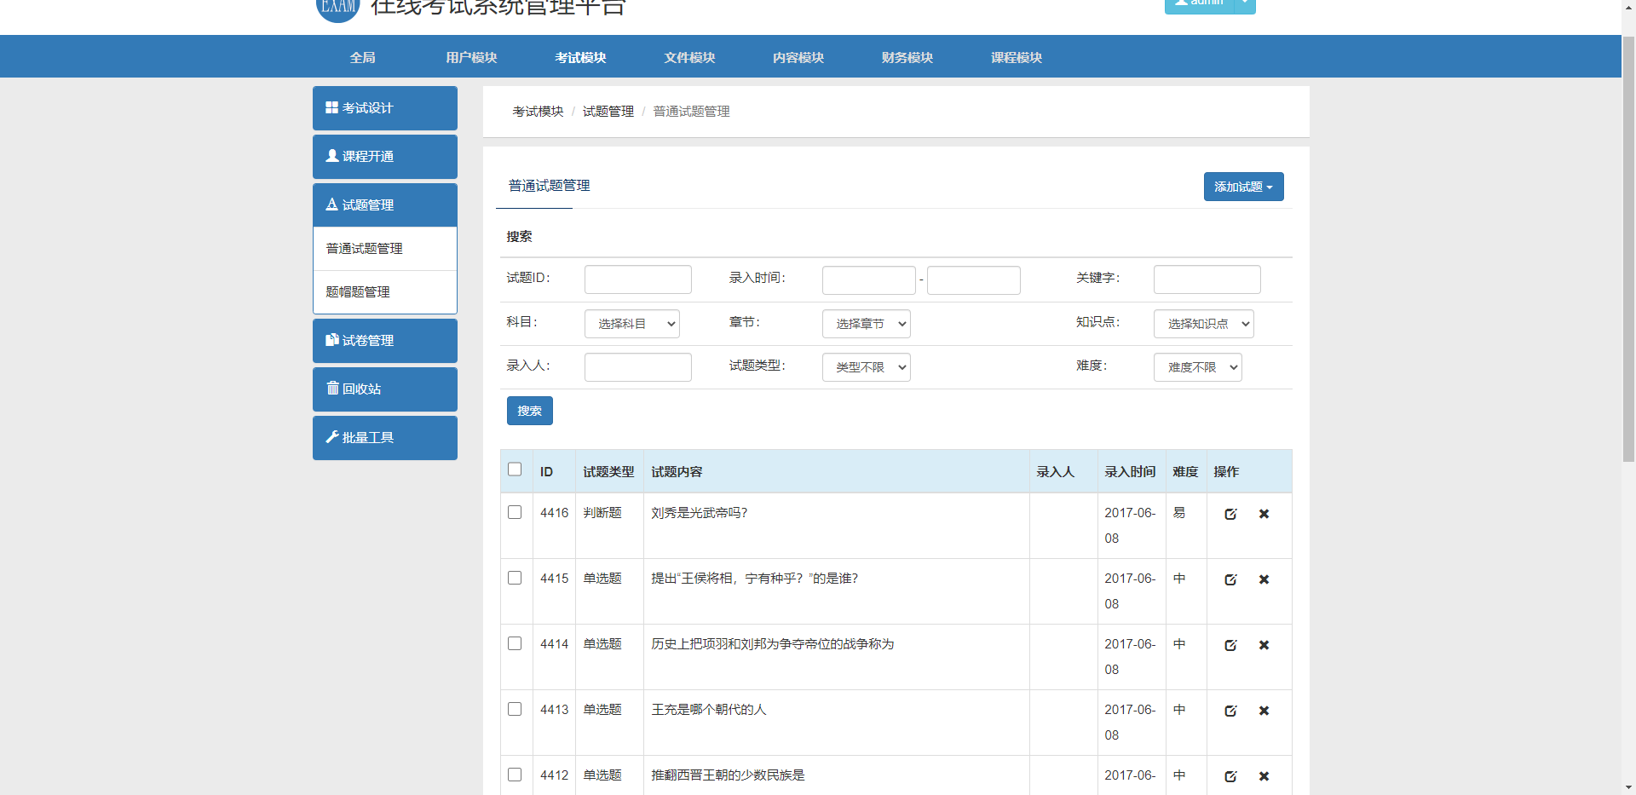1636x795 pixels.
Task: Open the 课程开通 sidebar section
Action: [384, 157]
